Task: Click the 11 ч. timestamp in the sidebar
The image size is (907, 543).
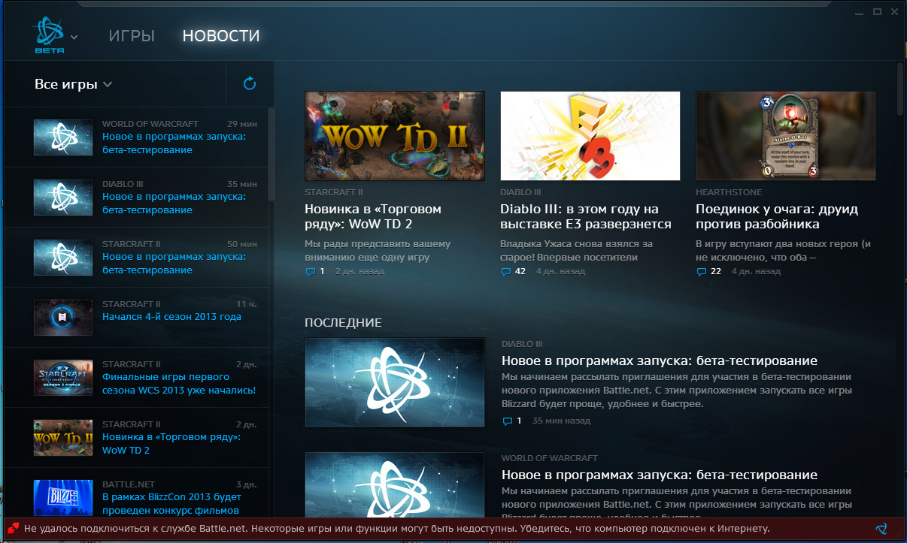Action: 247,304
